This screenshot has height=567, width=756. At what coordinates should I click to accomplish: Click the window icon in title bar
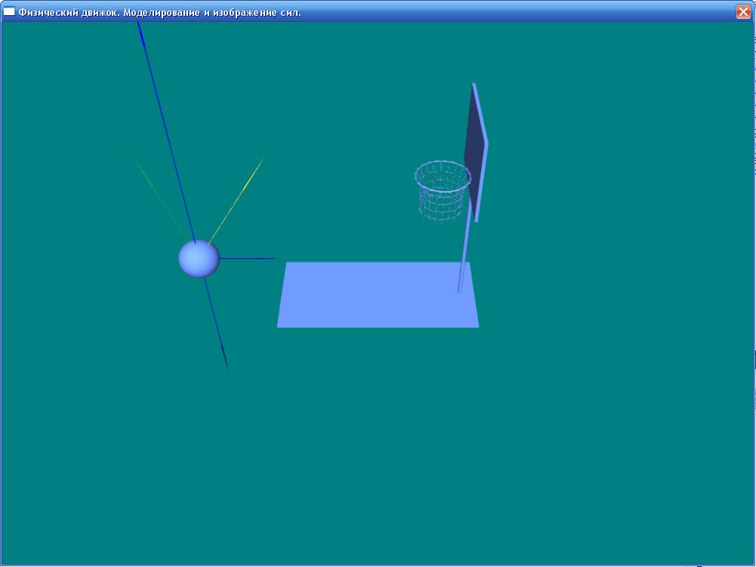pos(8,11)
